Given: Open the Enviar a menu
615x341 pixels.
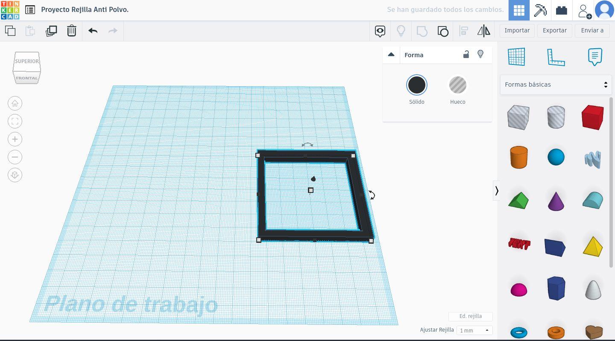Looking at the screenshot, I should pyautogui.click(x=592, y=30).
